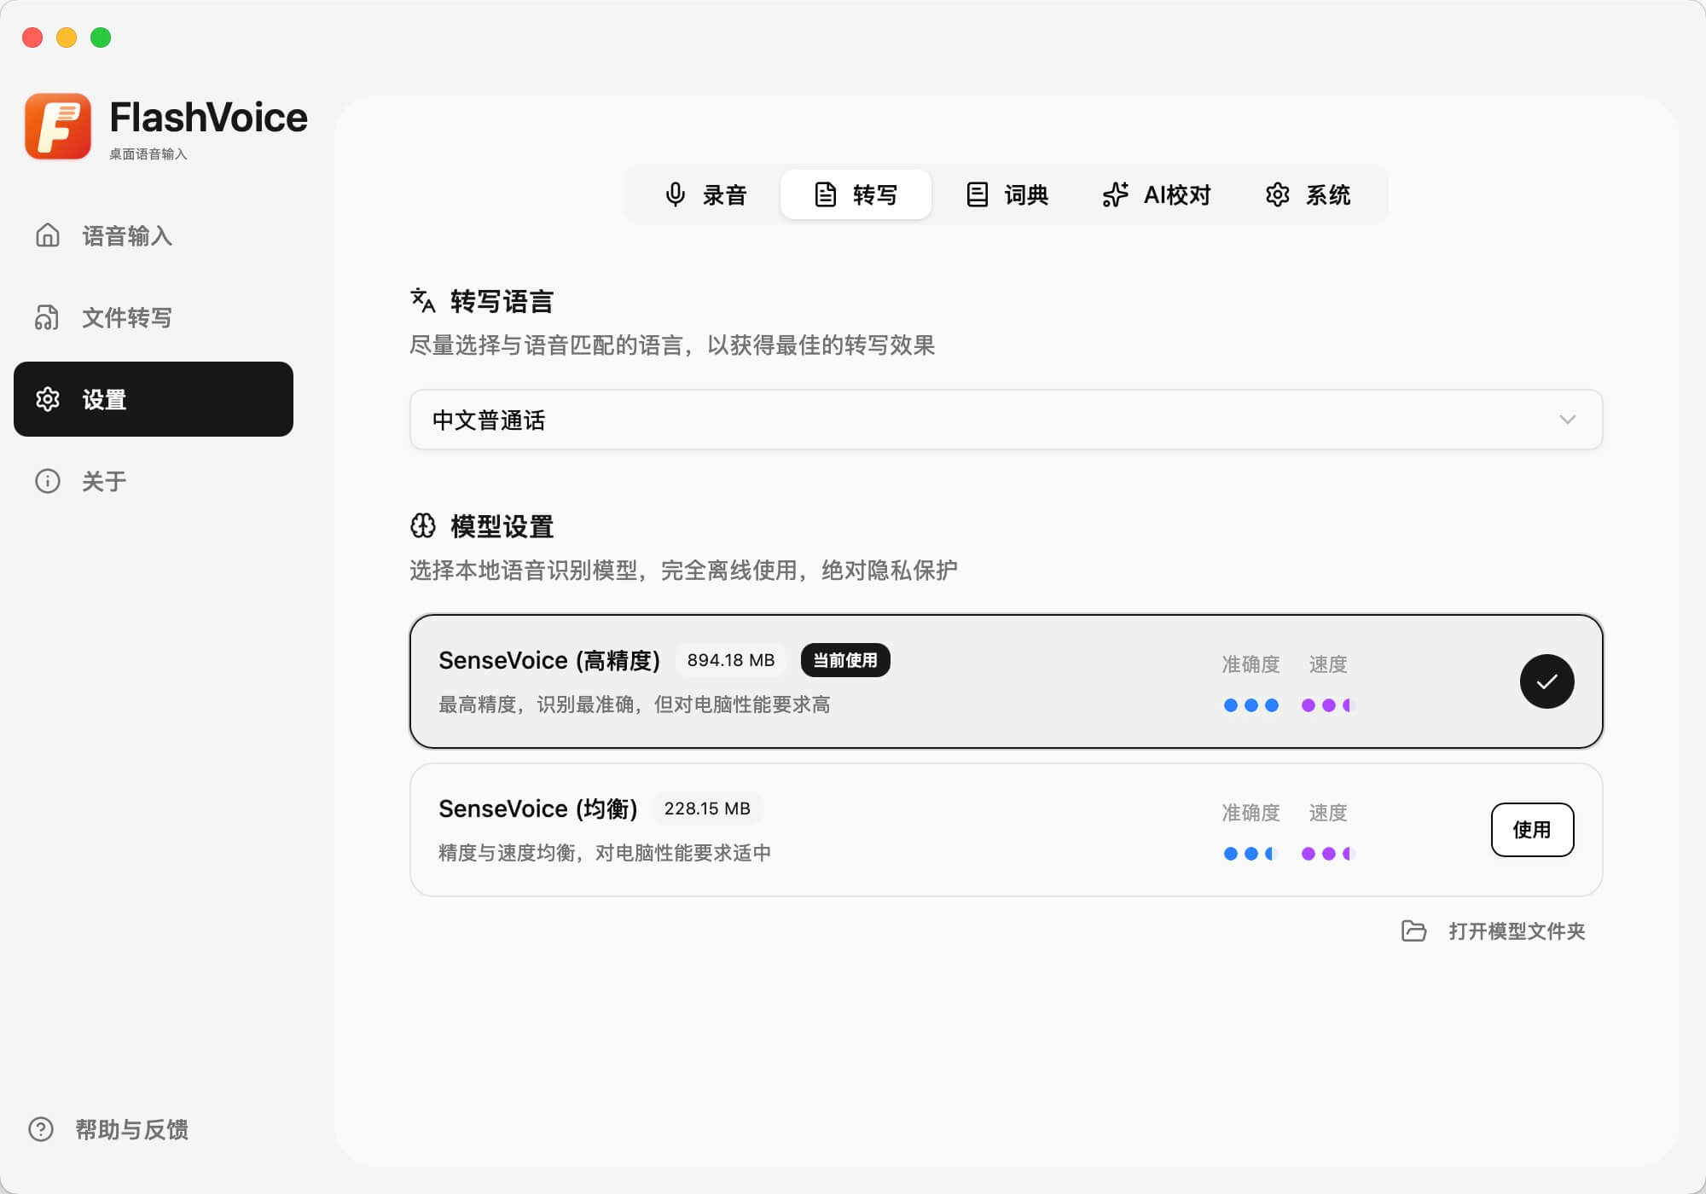This screenshot has width=1706, height=1194.
Task: Click the document icon in the 转写 tab
Action: tap(825, 194)
